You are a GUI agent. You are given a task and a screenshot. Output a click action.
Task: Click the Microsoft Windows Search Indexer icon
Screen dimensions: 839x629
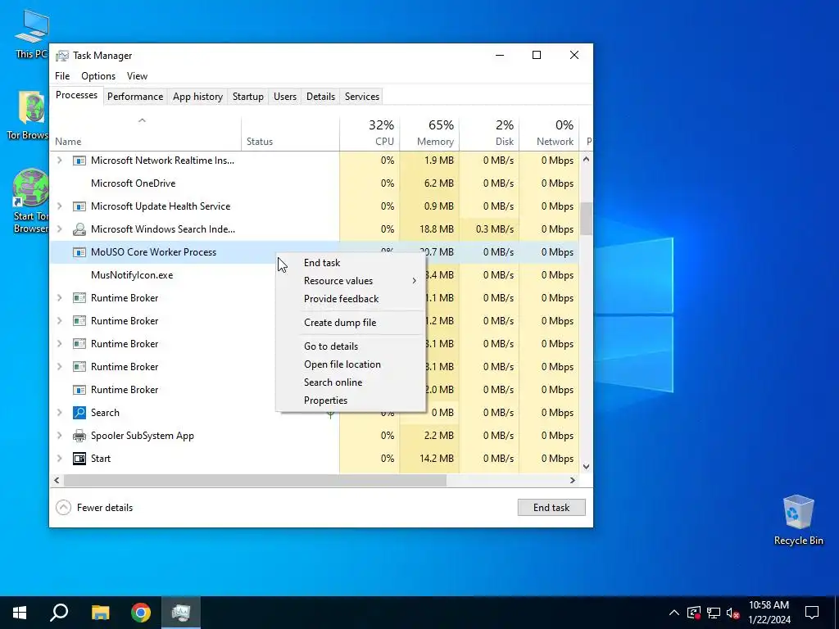point(79,229)
